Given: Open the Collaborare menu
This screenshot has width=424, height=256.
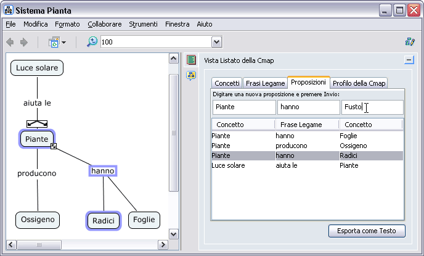Looking at the screenshot, I should tap(104, 24).
